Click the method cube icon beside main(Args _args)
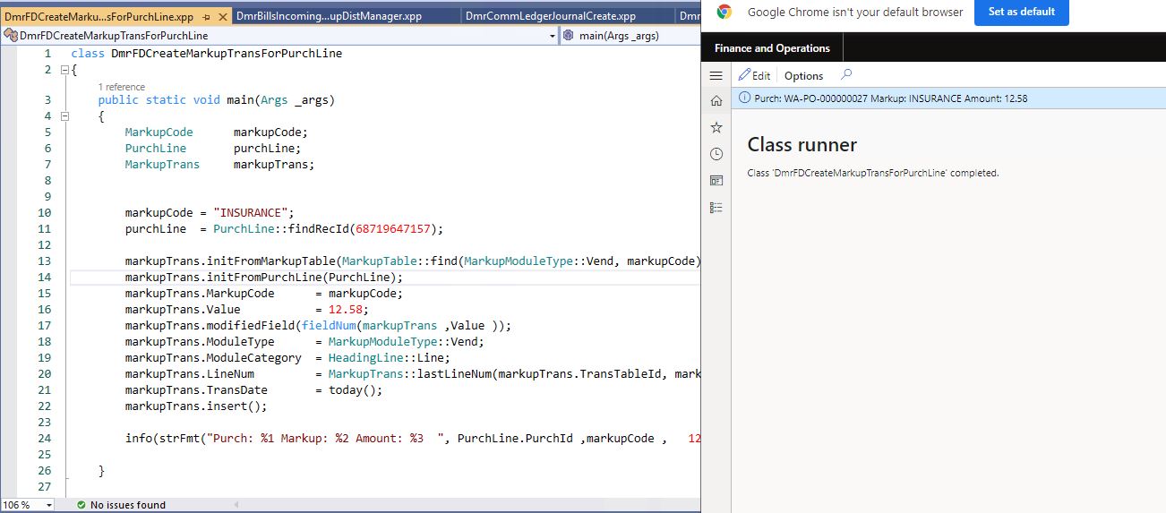1166x513 pixels. (570, 36)
